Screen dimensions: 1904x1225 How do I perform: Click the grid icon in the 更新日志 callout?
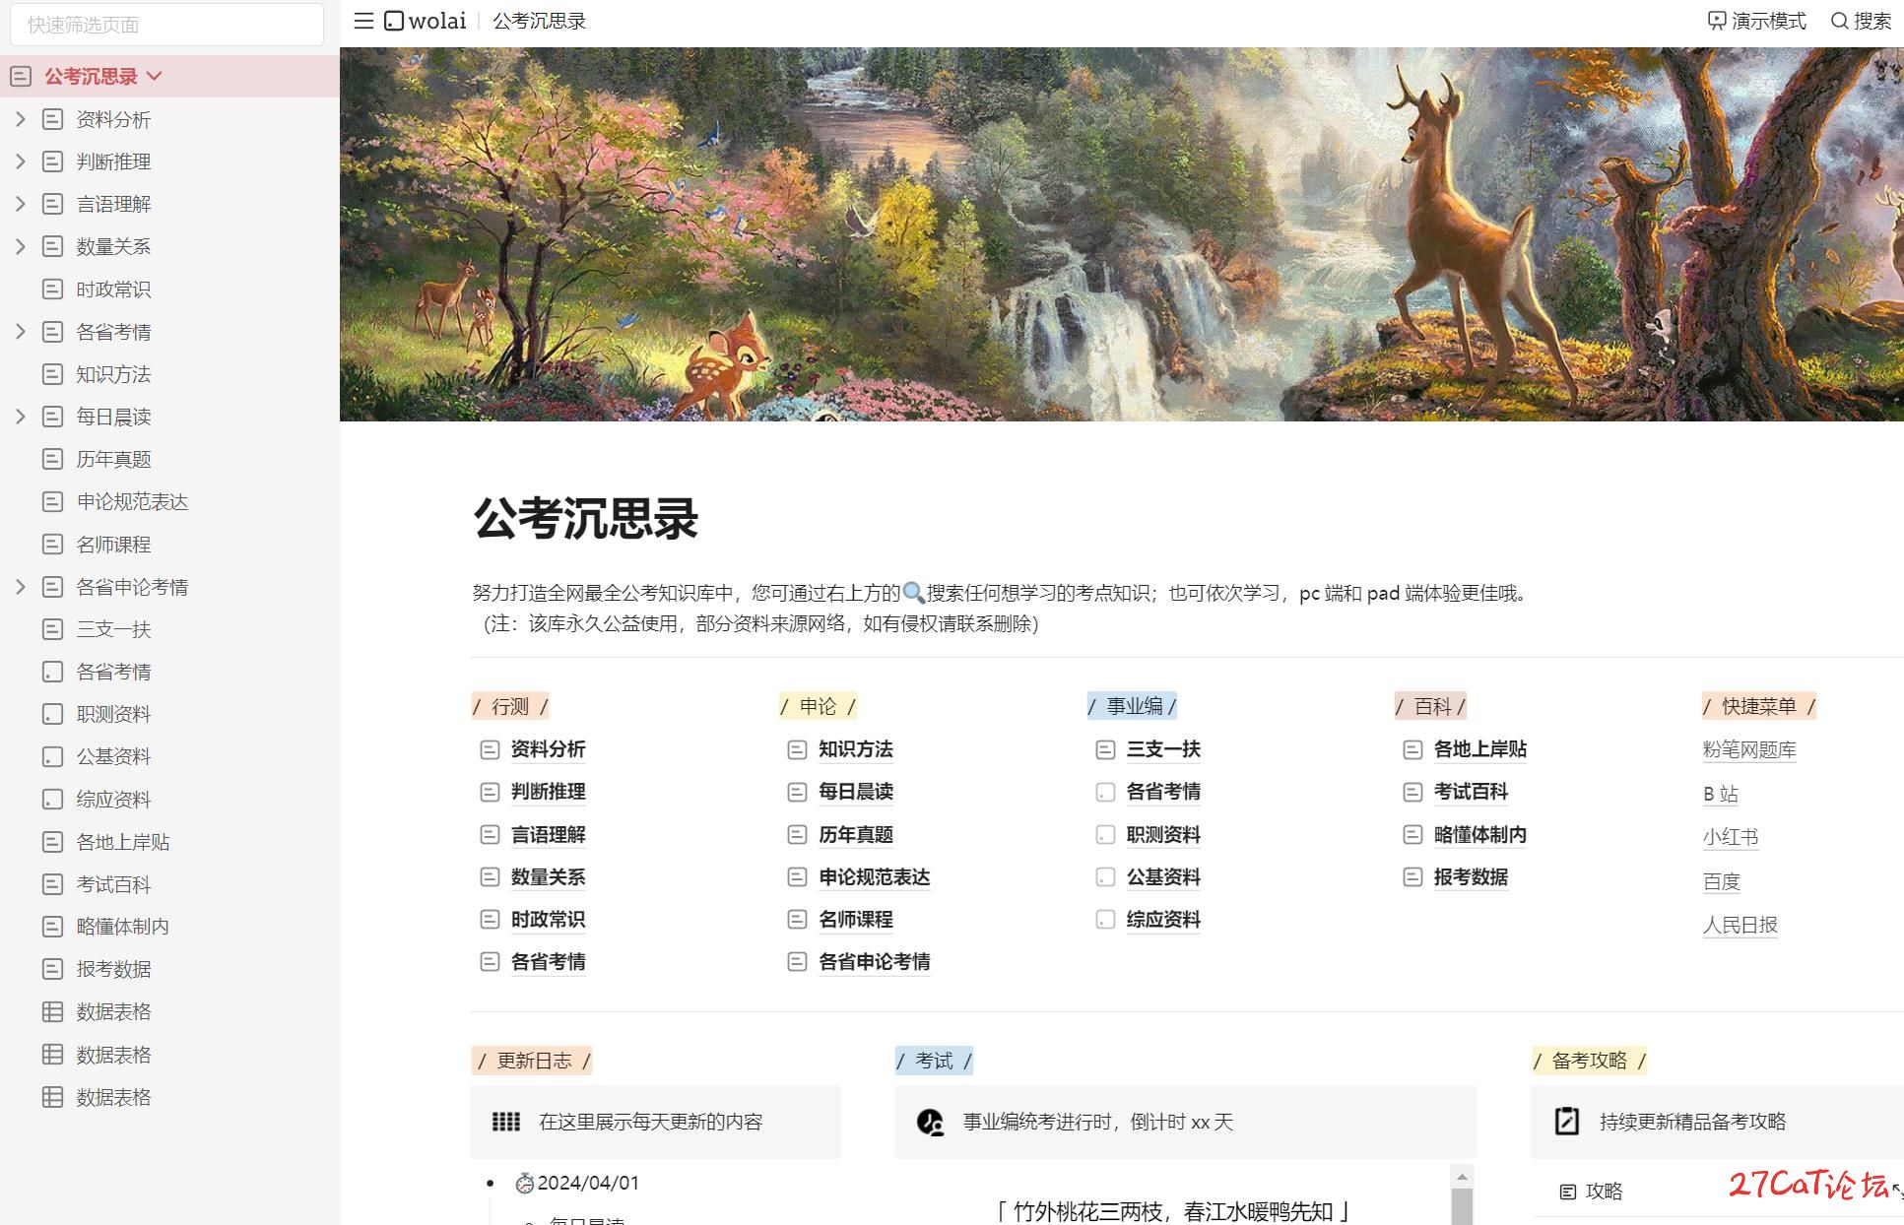[x=506, y=1122]
